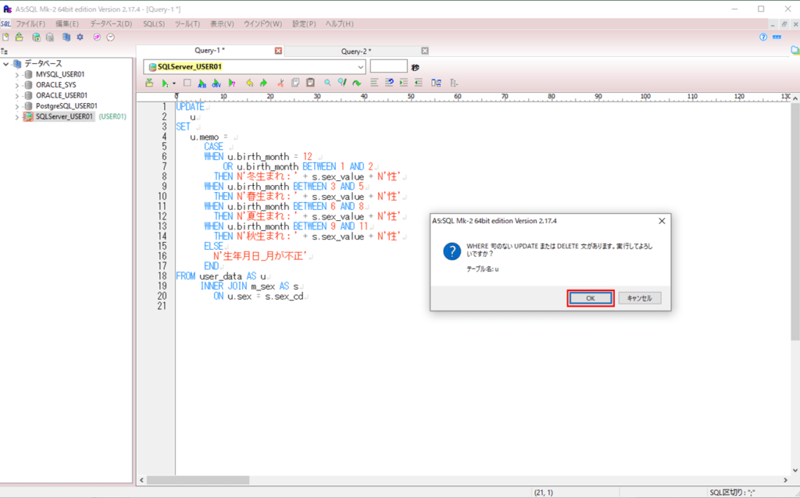This screenshot has width=800, height=498.
Task: Click the pink P circle icon
Action: point(97,37)
